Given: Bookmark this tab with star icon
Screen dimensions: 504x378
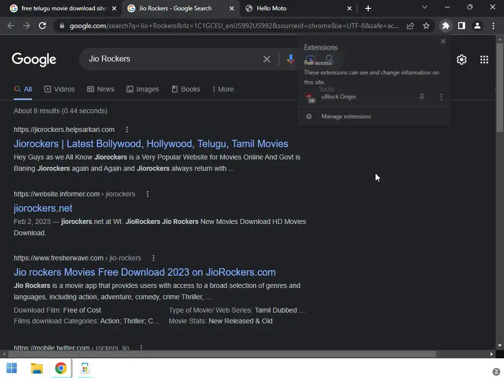Looking at the screenshot, I should pos(426,26).
